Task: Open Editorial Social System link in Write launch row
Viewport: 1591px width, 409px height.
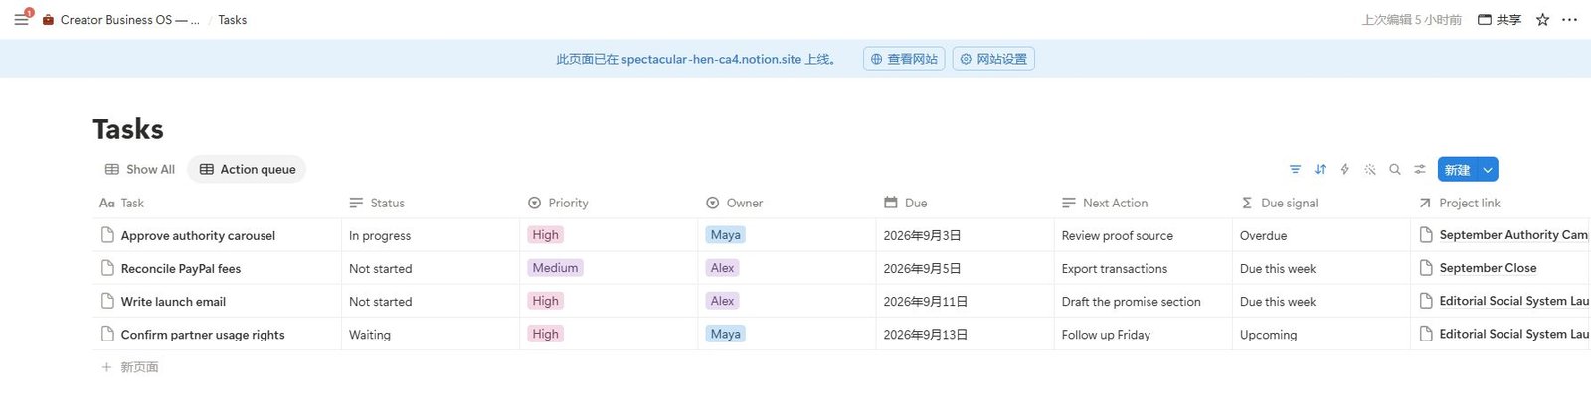Action: point(1513,301)
